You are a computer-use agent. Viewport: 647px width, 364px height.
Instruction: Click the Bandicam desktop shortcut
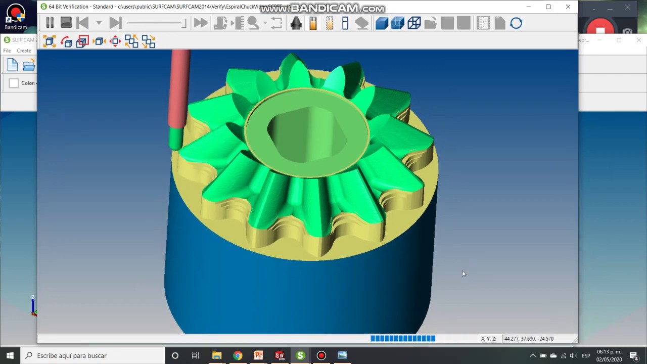(16, 17)
